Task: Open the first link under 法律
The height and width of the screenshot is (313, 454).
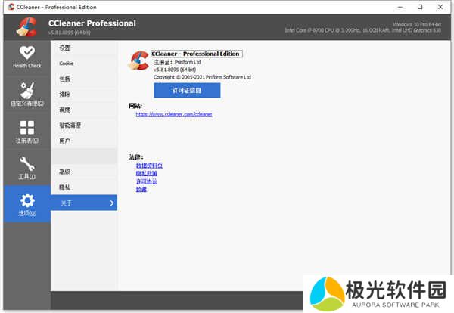Action: click(x=149, y=165)
